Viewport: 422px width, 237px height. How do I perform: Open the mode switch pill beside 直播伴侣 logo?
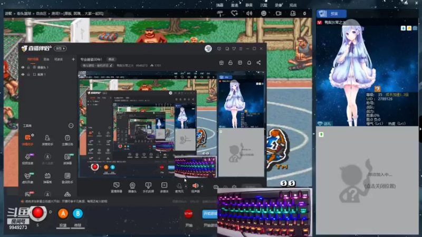[x=60, y=48]
